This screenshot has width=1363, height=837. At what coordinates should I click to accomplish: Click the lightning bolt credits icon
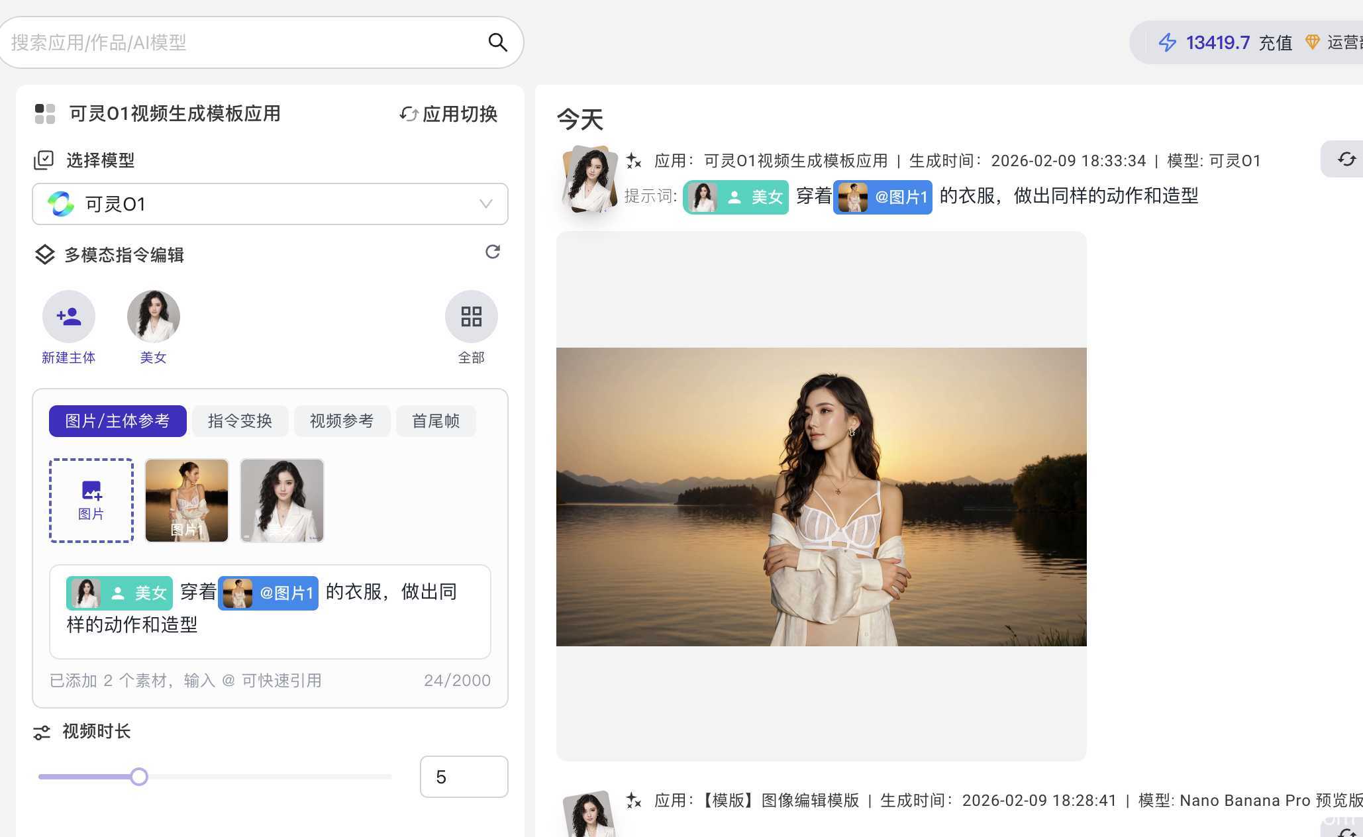click(x=1167, y=42)
